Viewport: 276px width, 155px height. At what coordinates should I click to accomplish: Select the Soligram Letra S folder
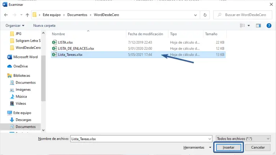25,41
